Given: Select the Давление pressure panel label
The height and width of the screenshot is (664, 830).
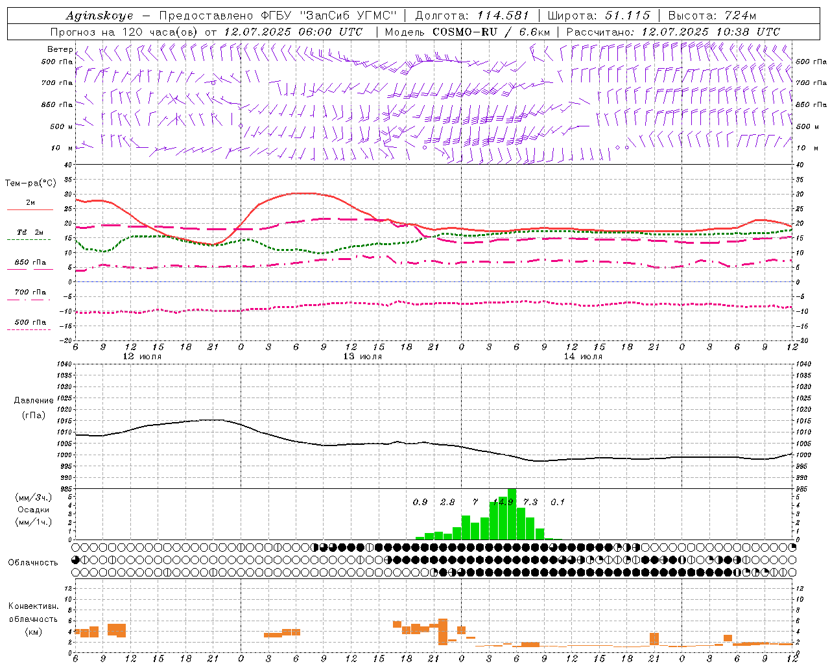Looking at the screenshot, I should (34, 401).
